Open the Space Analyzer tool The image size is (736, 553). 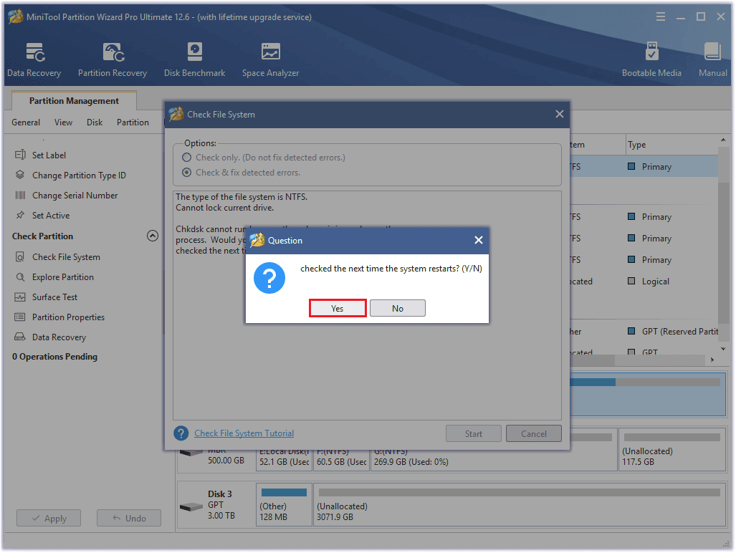270,60
